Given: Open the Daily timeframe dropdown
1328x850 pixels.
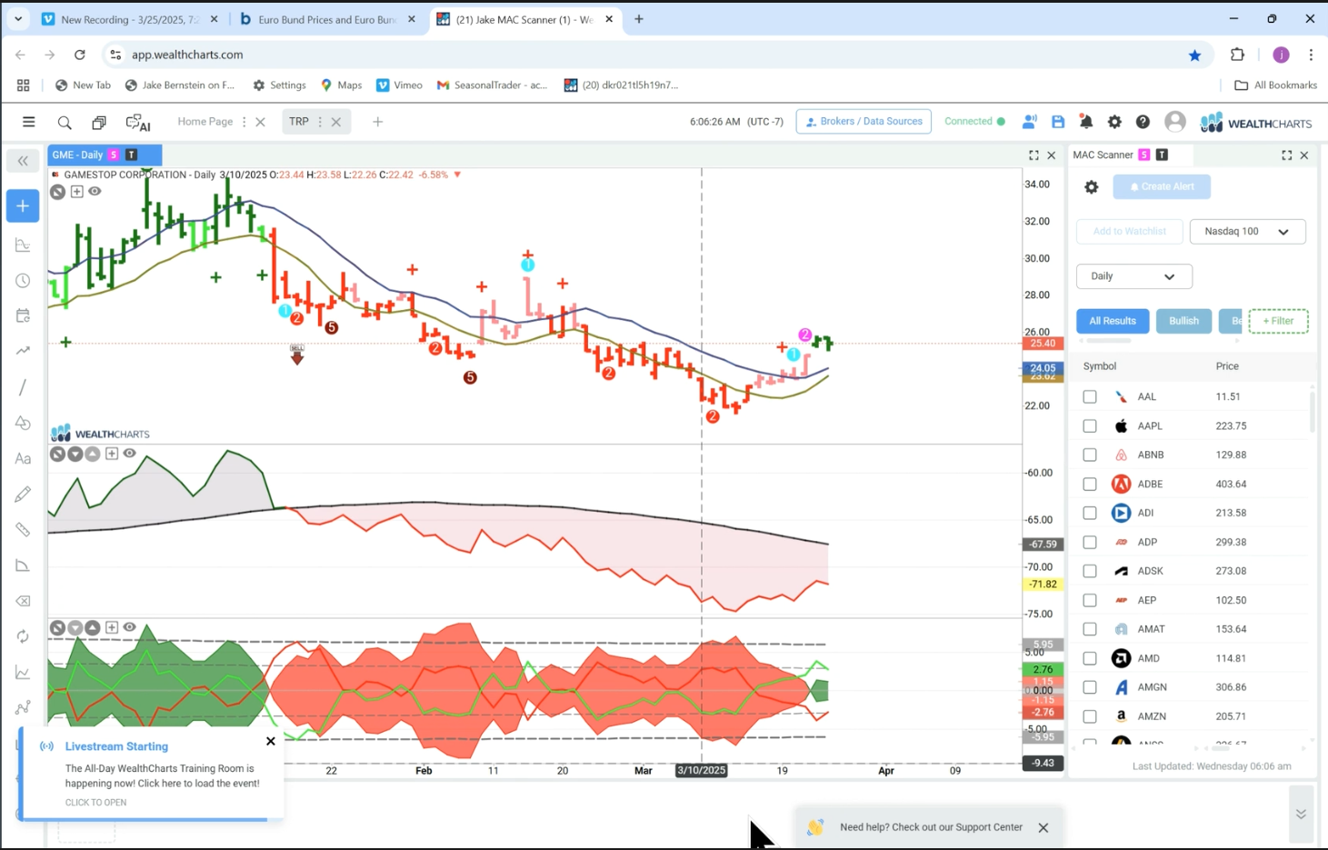Looking at the screenshot, I should tap(1133, 276).
